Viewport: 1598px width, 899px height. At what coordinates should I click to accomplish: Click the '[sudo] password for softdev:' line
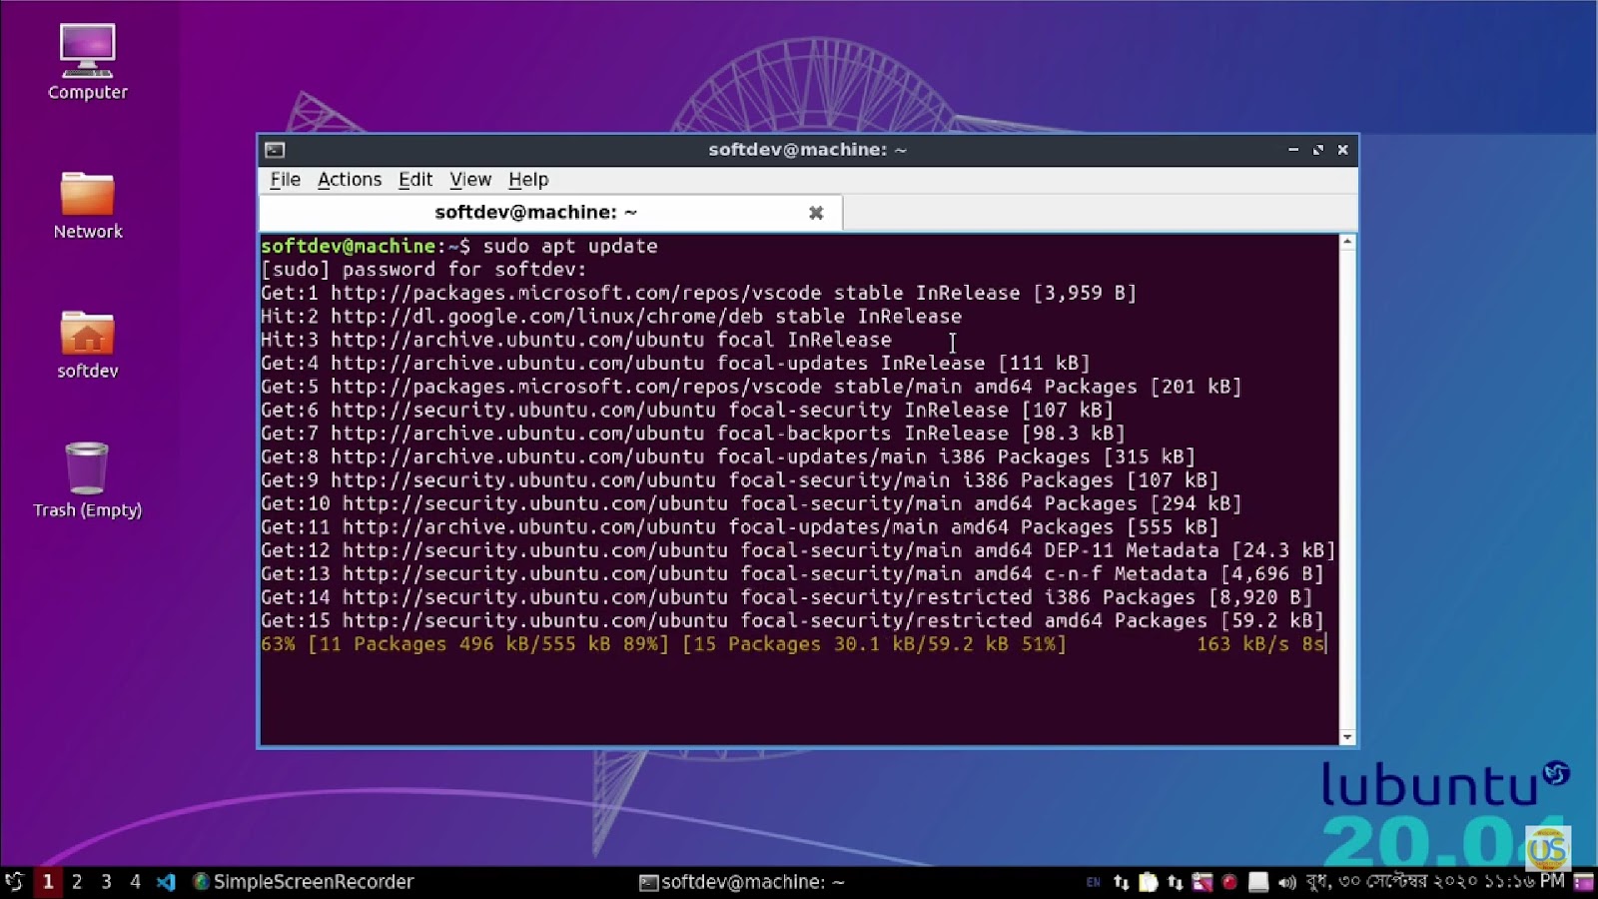(x=423, y=270)
